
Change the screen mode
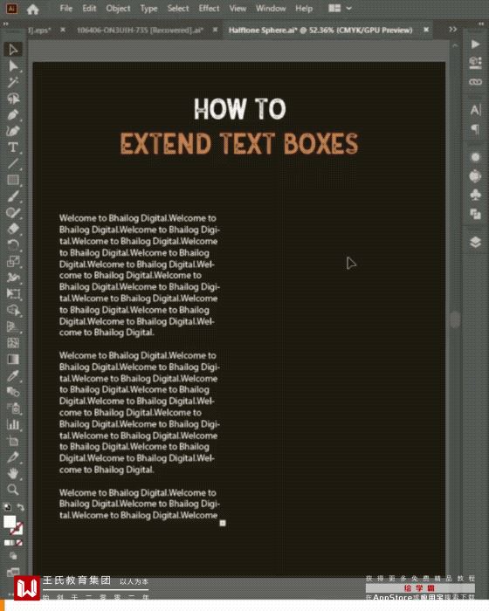click(13, 571)
